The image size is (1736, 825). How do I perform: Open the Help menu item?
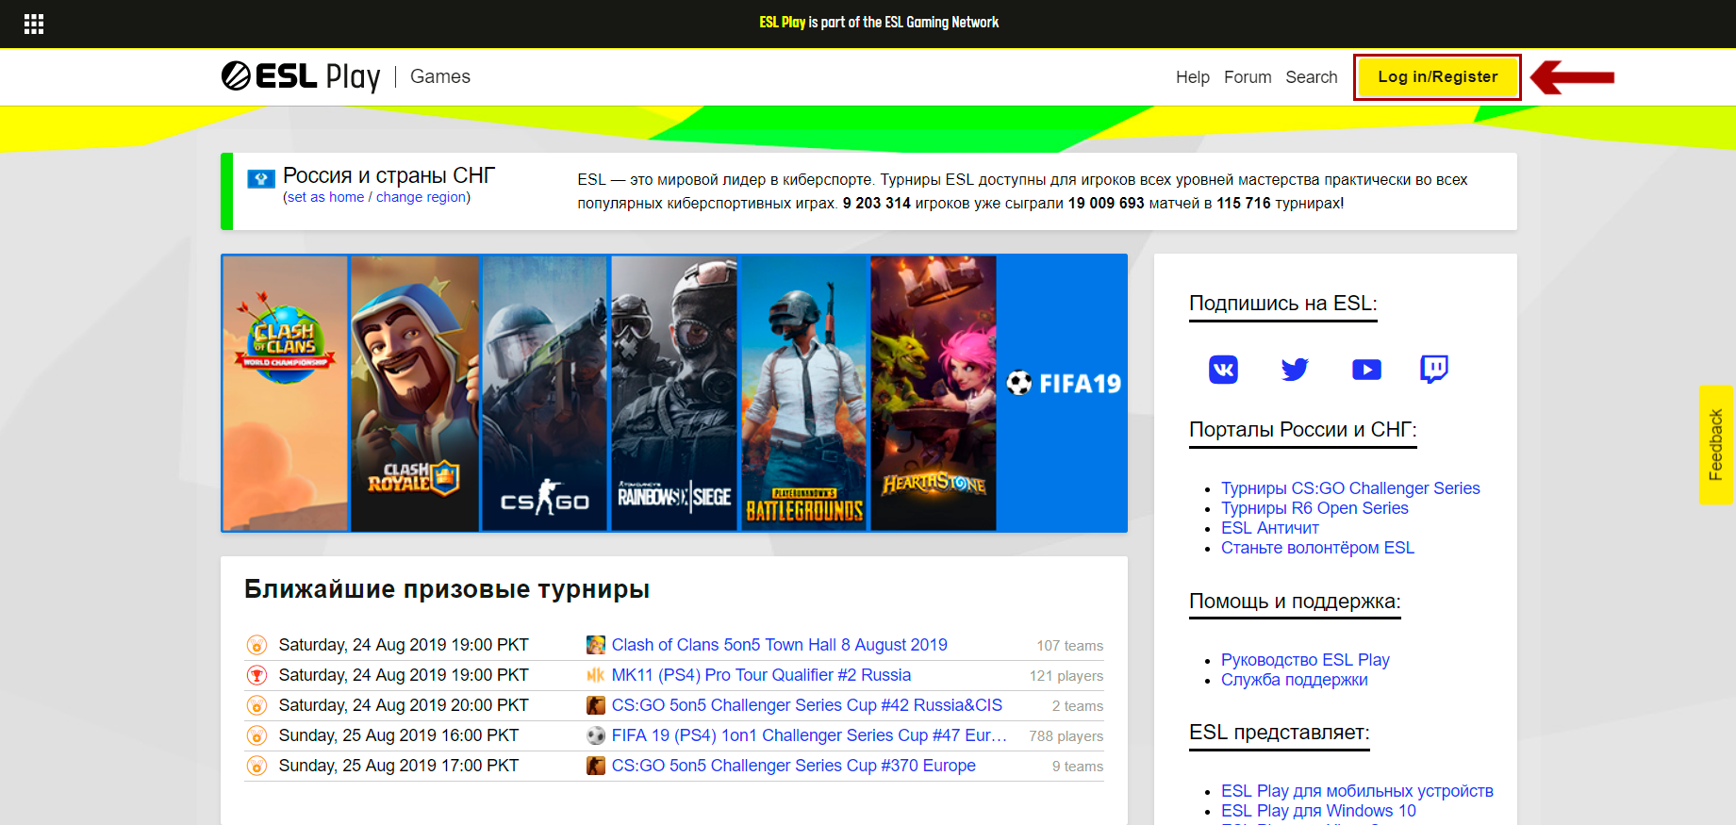tap(1193, 77)
